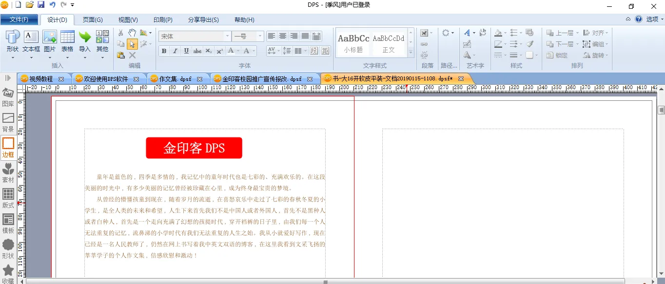The height and width of the screenshot is (284, 665).
Task: Open the 素材 materials sidebar panel
Action: (8, 173)
